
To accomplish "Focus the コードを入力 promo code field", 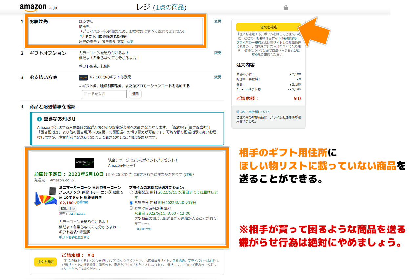I will pos(104,94).
